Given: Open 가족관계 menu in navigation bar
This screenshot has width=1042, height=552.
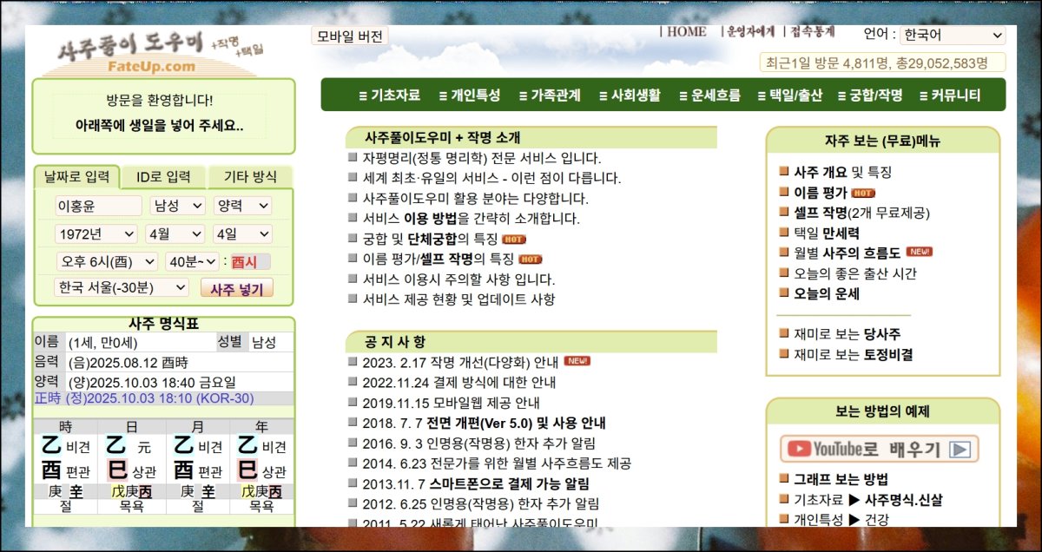Looking at the screenshot, I should (x=550, y=95).
